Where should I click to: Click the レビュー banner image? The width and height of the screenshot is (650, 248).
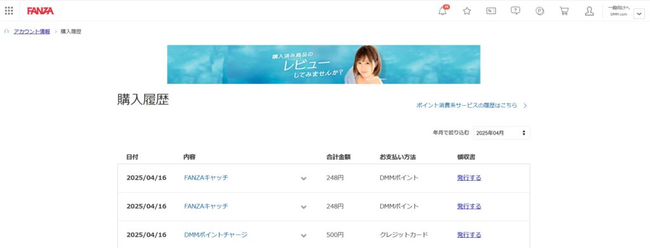click(324, 64)
